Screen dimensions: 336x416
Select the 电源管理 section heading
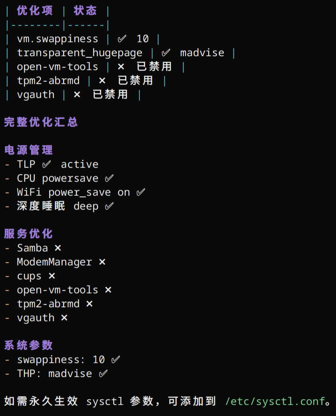click(x=28, y=150)
